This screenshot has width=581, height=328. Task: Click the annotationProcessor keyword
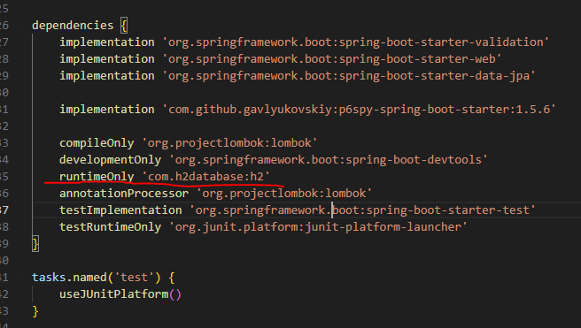(x=124, y=194)
